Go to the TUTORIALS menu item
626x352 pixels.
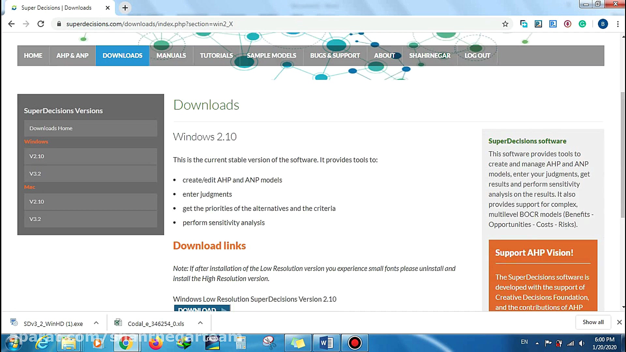tap(216, 55)
